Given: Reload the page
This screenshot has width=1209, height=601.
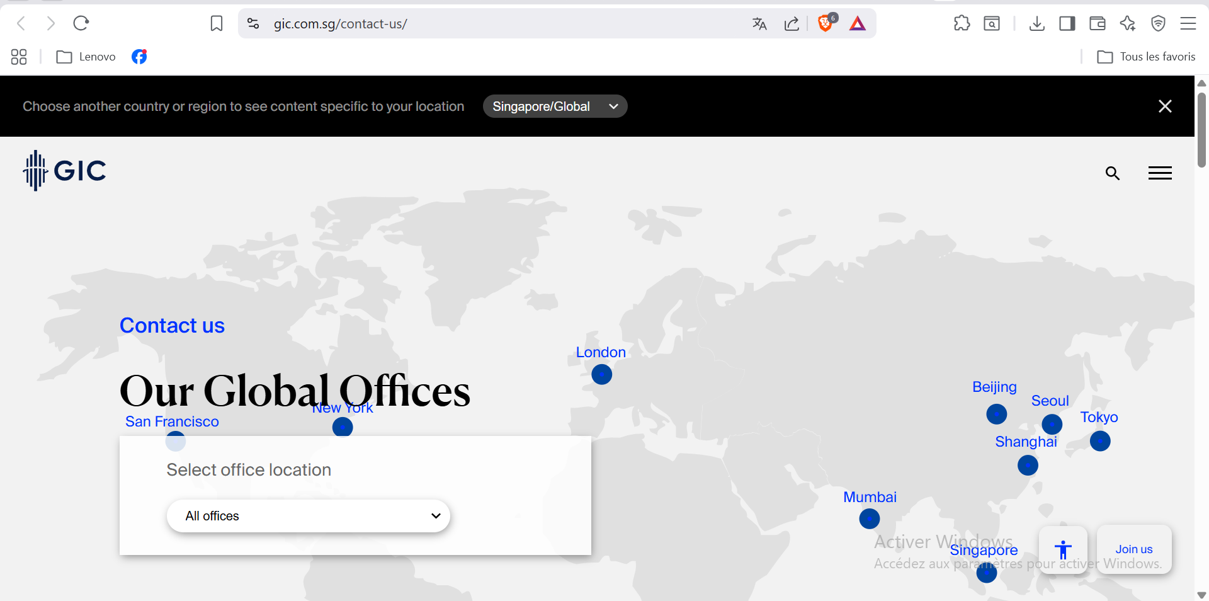Looking at the screenshot, I should [x=81, y=24].
